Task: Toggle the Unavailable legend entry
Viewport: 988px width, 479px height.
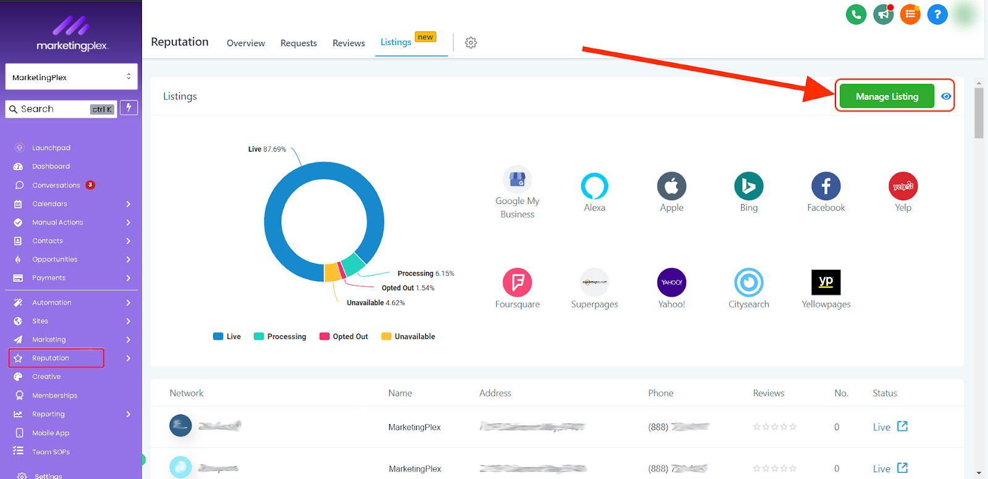Action: click(x=408, y=337)
